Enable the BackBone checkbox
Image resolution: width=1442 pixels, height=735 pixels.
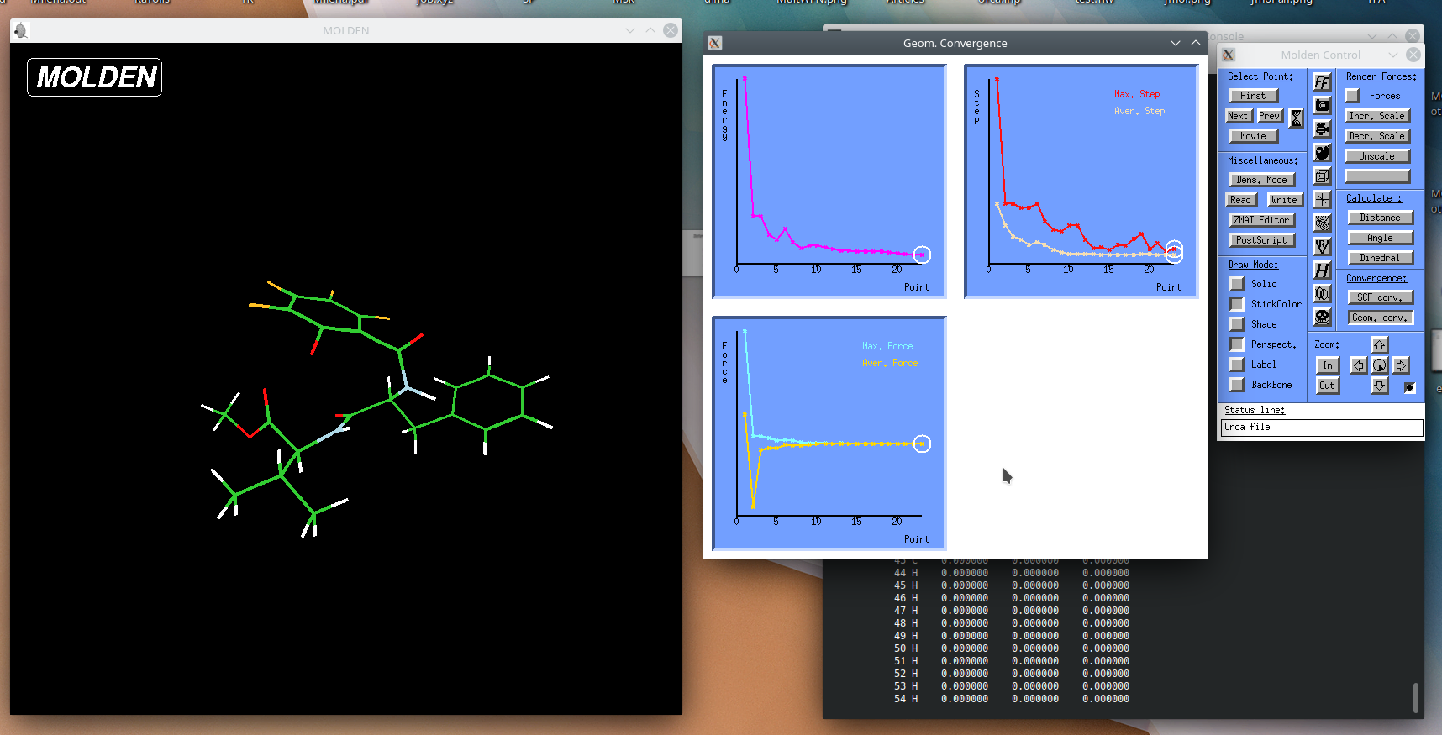click(1237, 385)
